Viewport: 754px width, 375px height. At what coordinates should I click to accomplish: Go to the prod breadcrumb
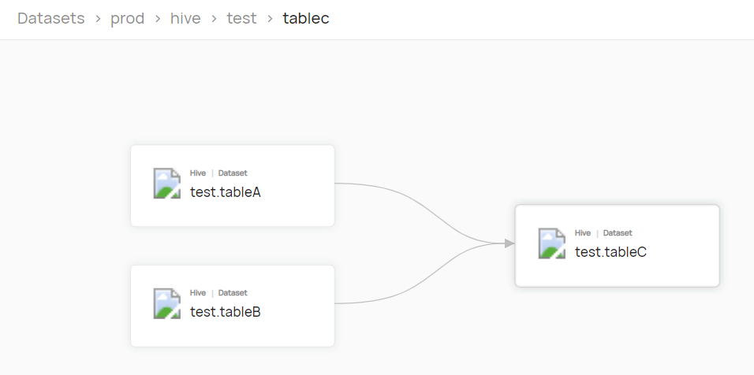pyautogui.click(x=128, y=18)
